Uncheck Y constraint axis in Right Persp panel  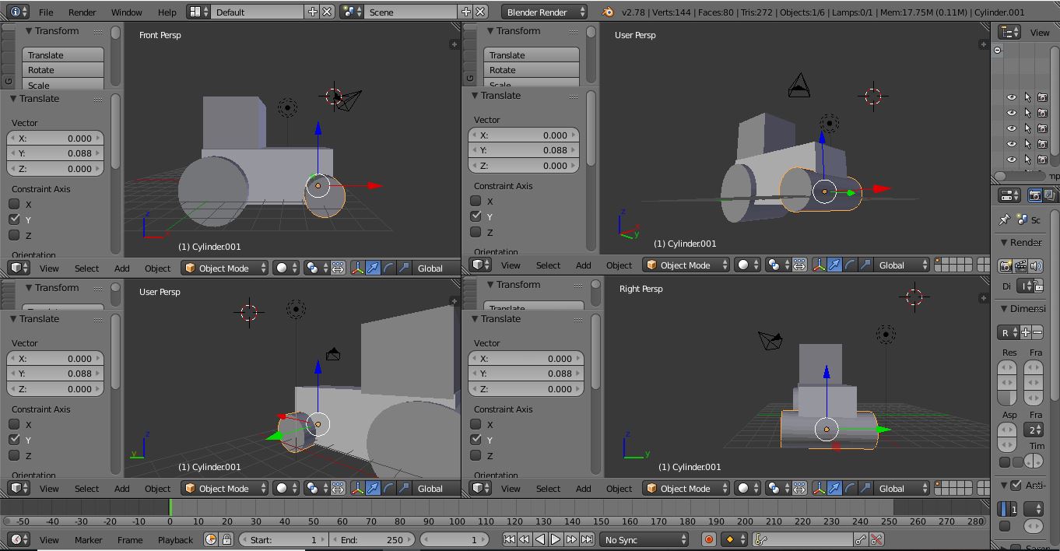tap(476, 440)
